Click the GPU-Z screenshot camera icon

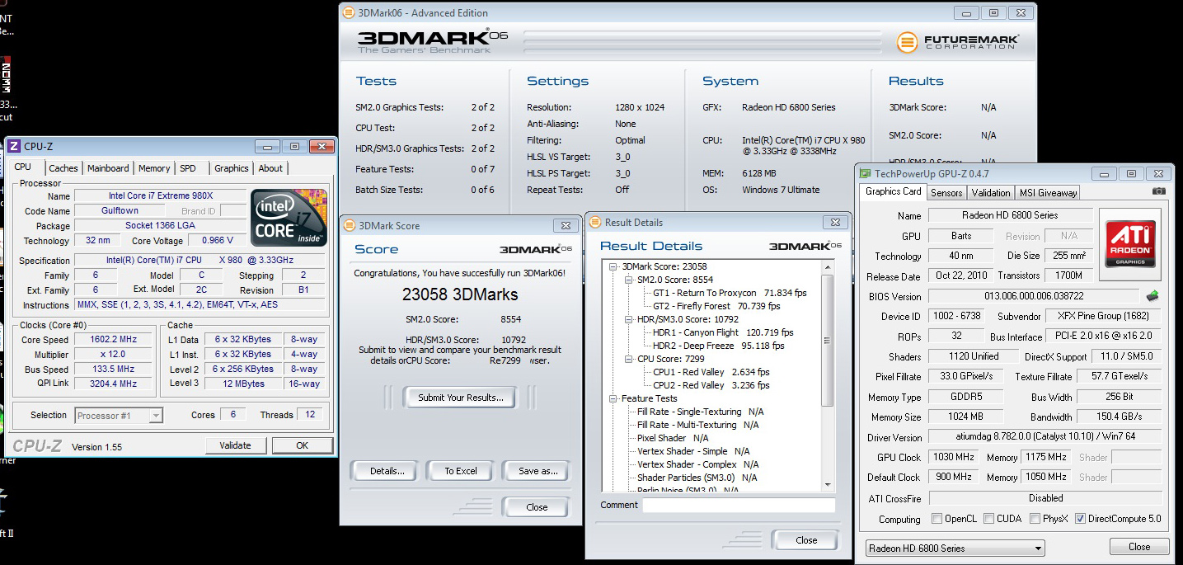pyautogui.click(x=1159, y=191)
